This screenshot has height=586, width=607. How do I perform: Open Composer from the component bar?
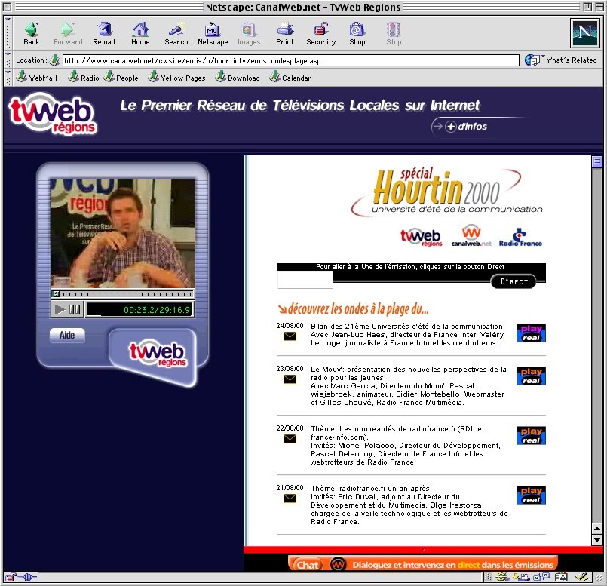(582, 577)
